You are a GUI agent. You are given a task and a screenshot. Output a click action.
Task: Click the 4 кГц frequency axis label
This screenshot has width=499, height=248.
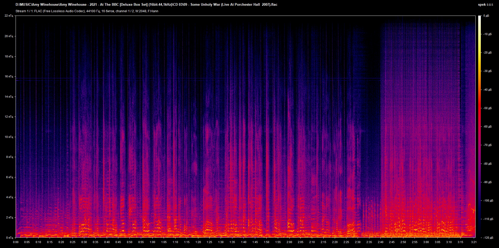(9, 197)
